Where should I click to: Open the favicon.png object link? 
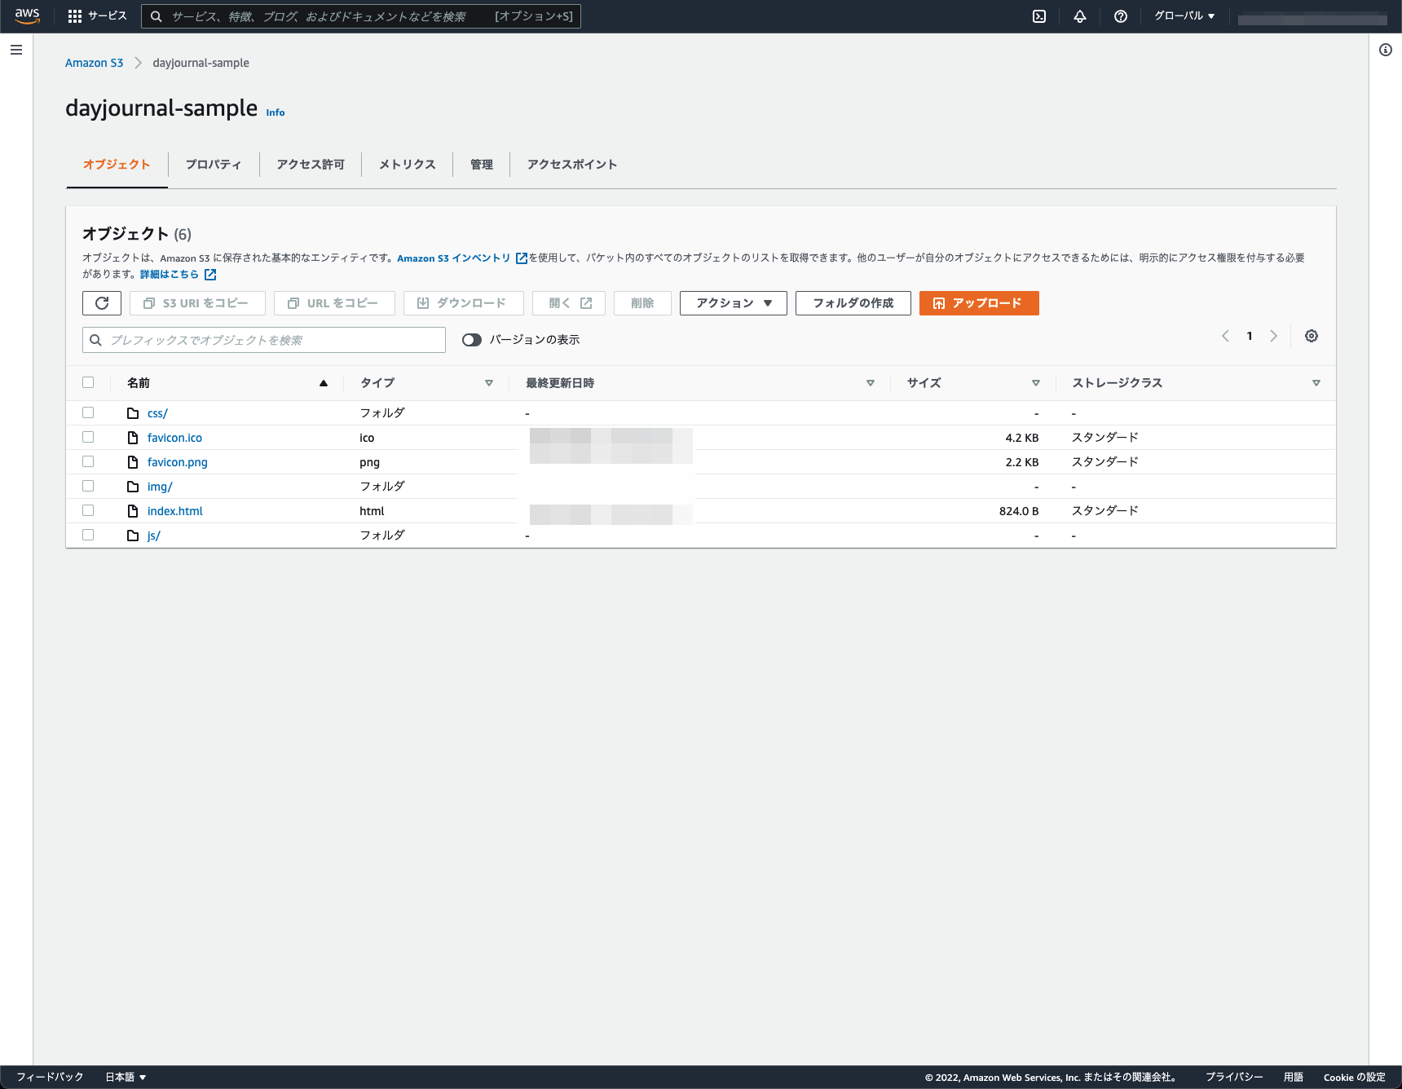178,462
